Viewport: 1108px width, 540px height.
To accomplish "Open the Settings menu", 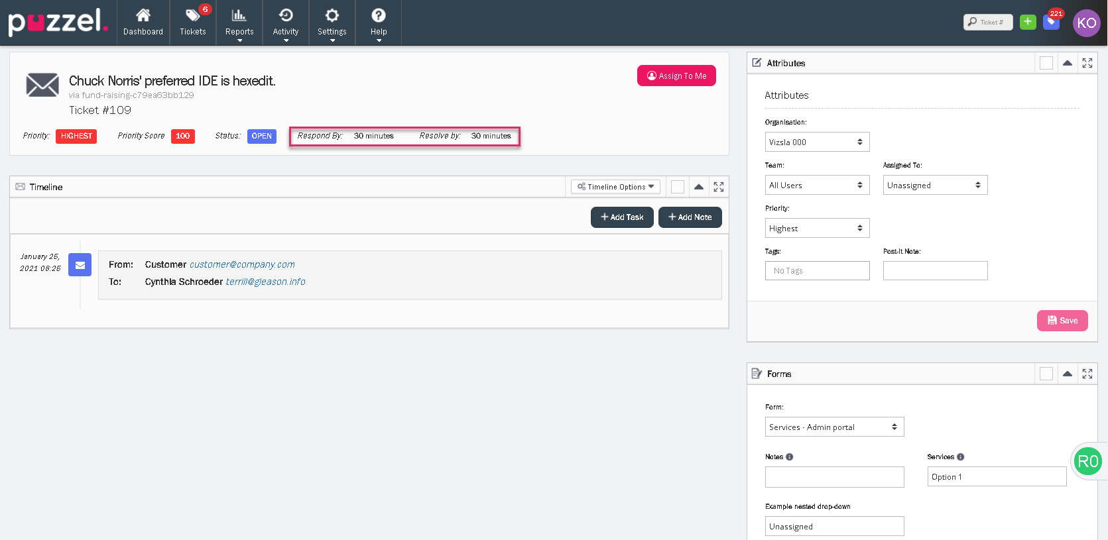I will coord(332,22).
